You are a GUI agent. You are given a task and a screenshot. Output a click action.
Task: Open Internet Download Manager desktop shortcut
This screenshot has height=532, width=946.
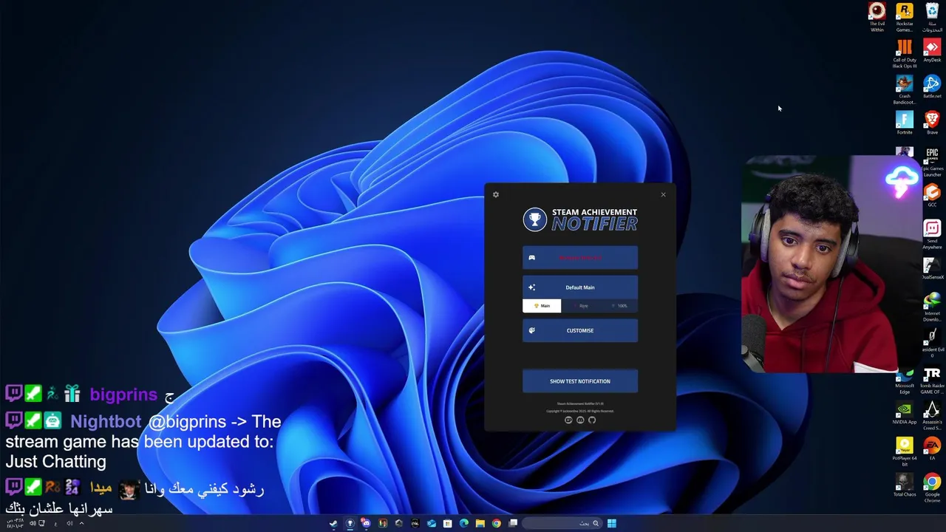932,307
